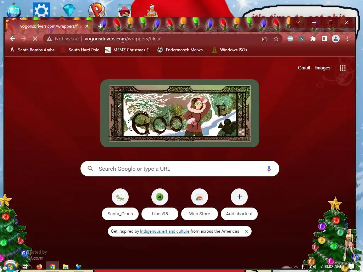Follow Indigenous art and culture link

coord(165,231)
